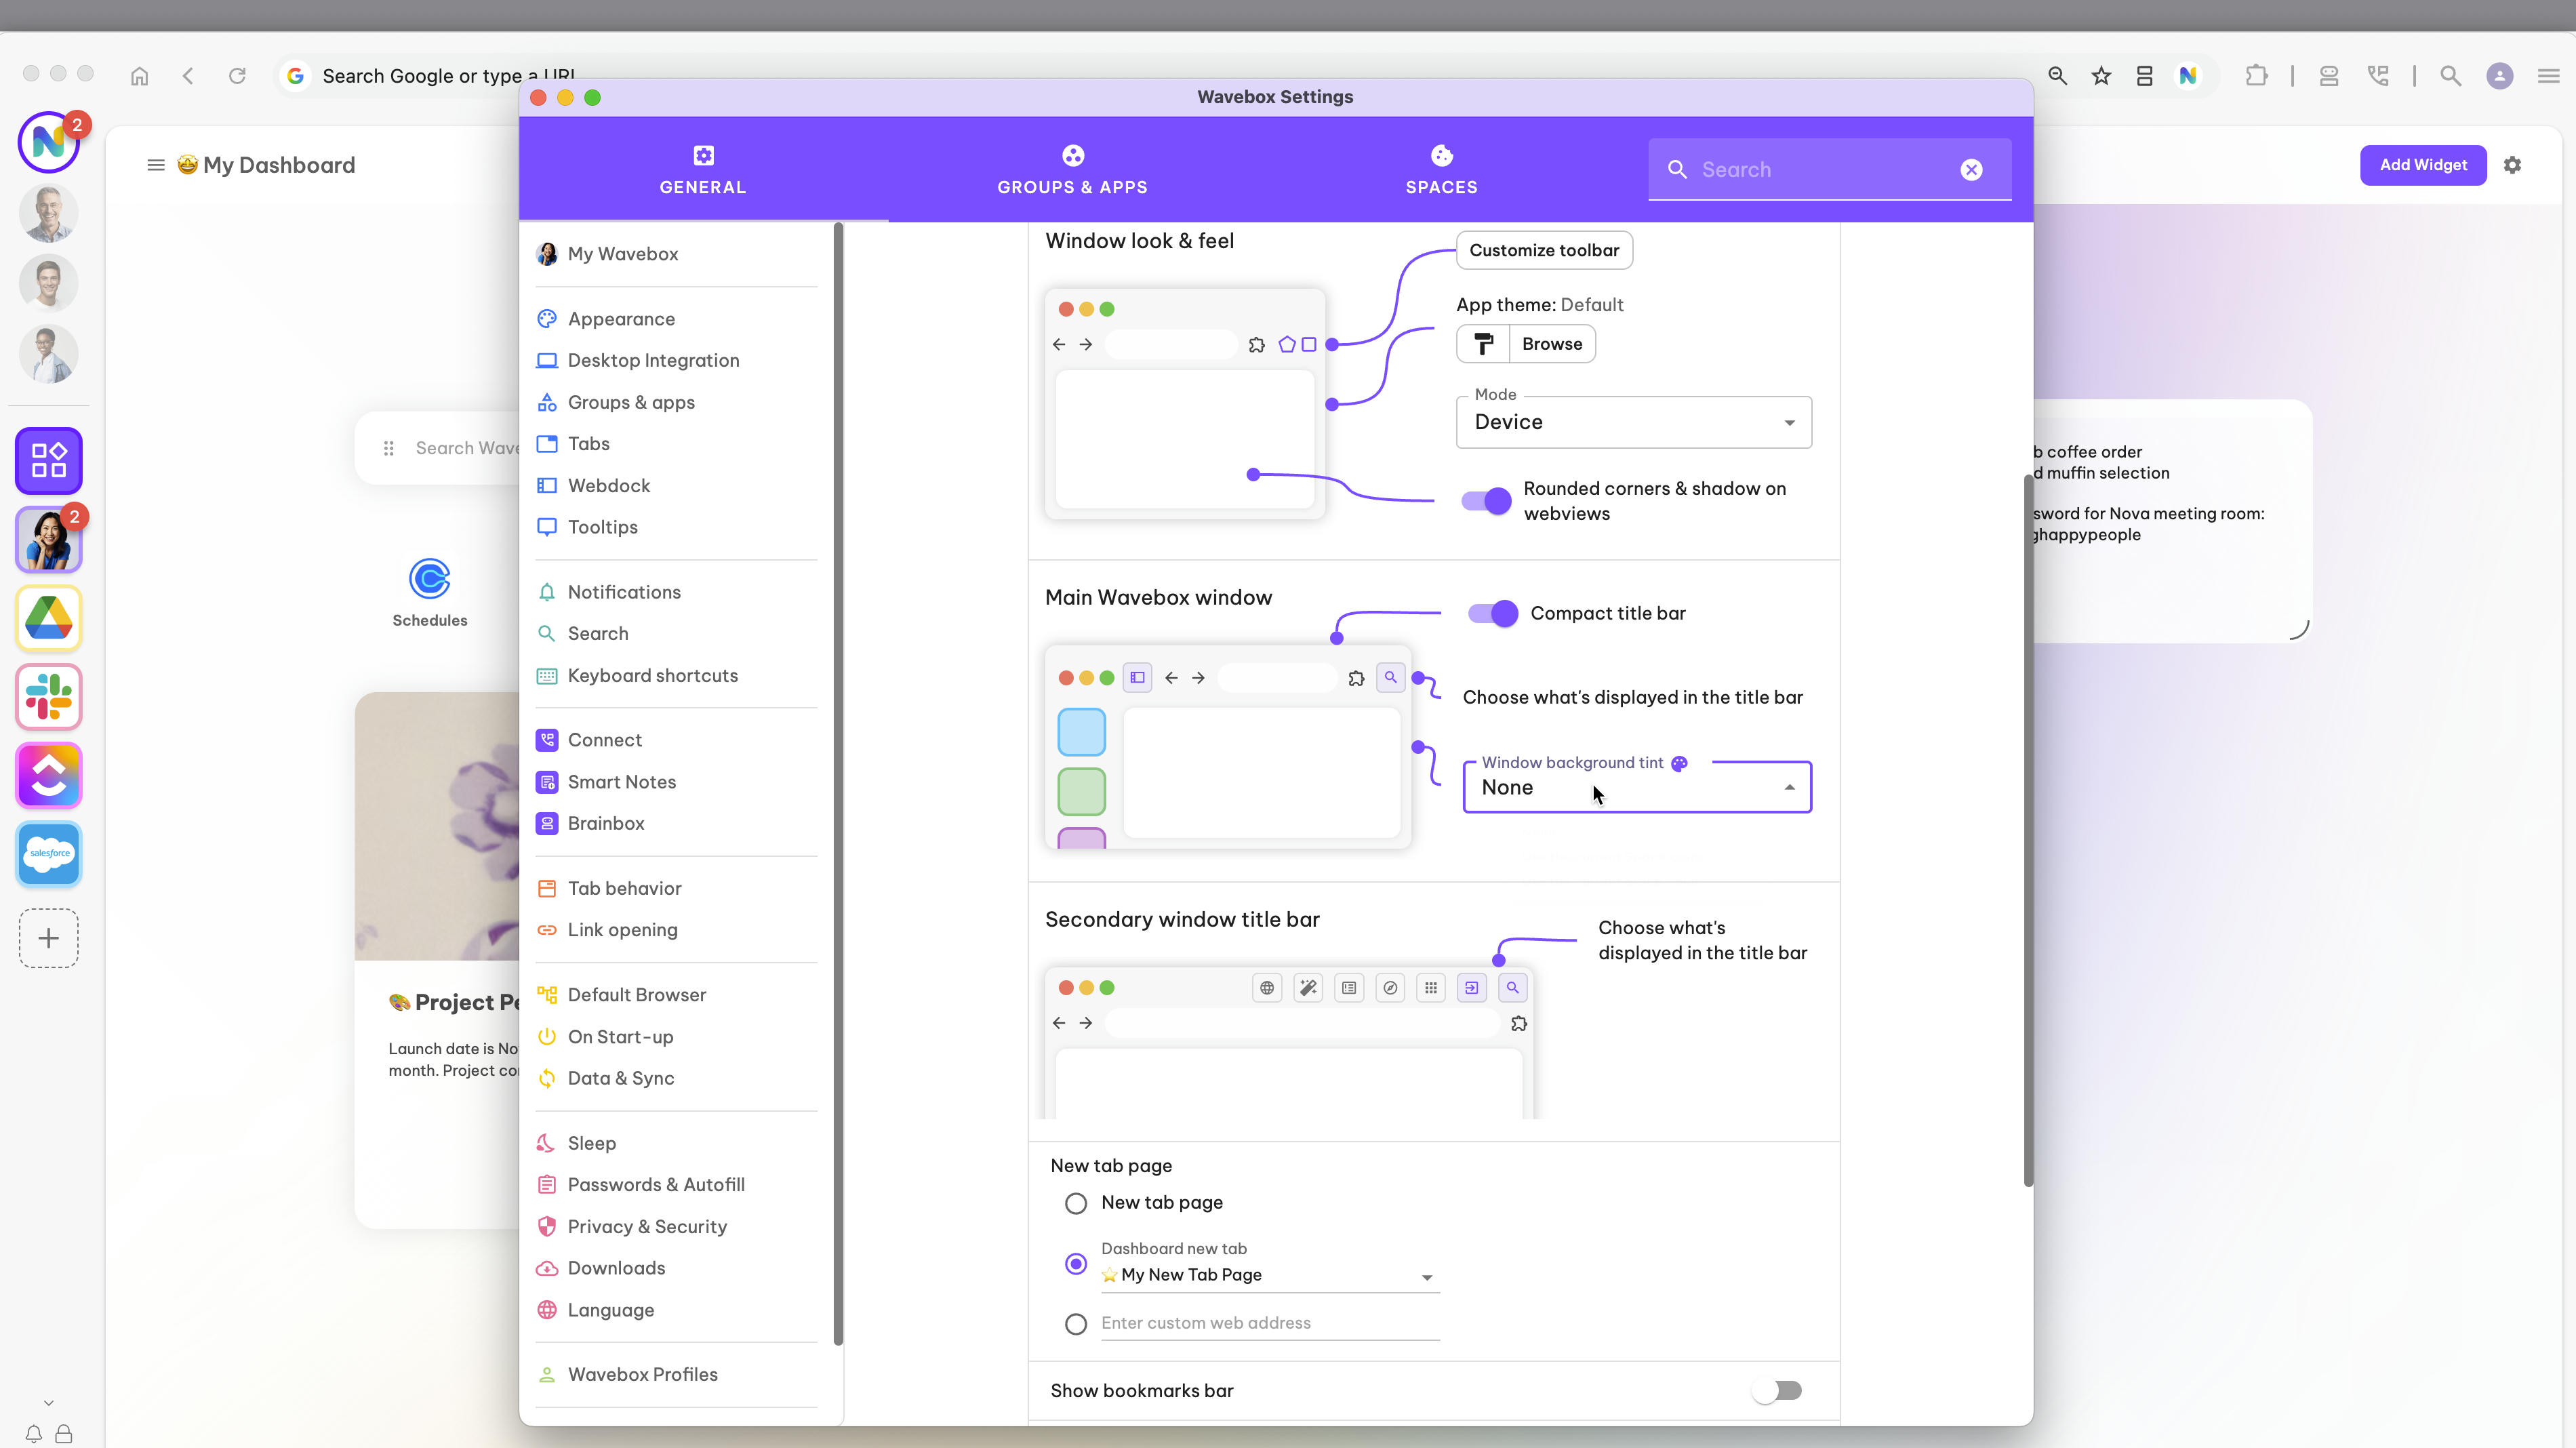Screen dimensions: 2576x1448
Task: Click the lock icon at sidebar bottom
Action: [x=64, y=1434]
